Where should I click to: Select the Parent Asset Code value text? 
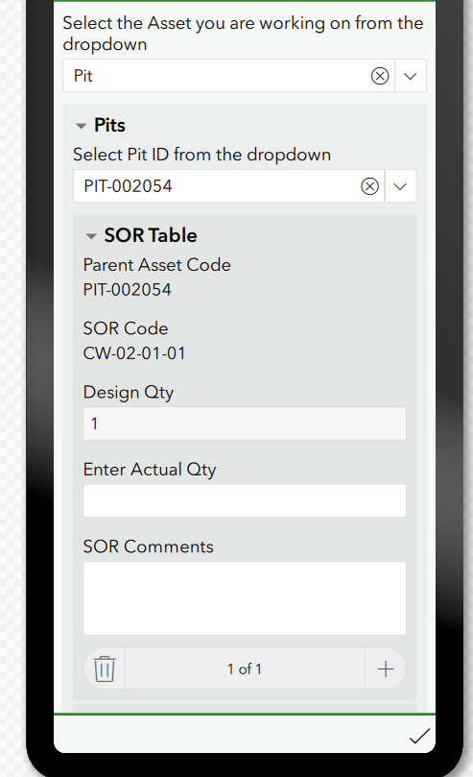128,290
